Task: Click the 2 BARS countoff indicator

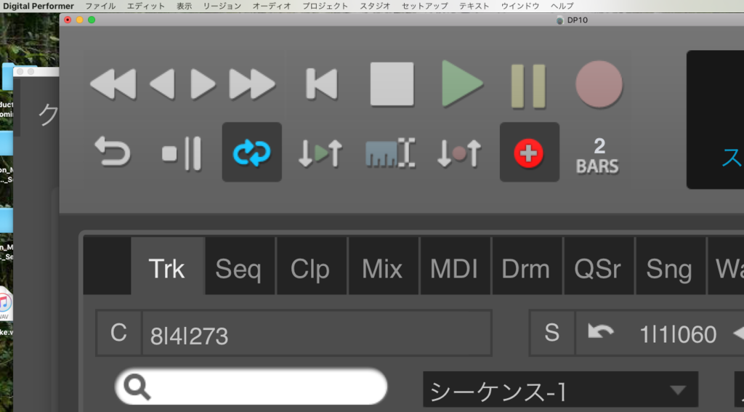Action: click(598, 155)
